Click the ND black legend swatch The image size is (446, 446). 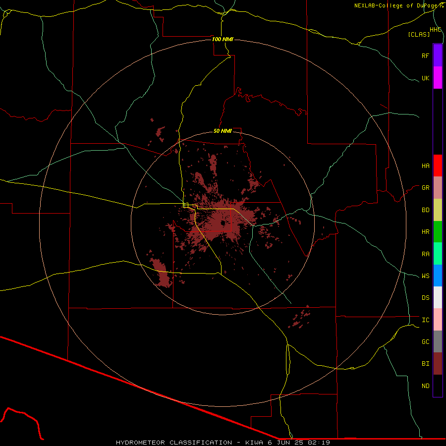pyautogui.click(x=438, y=386)
